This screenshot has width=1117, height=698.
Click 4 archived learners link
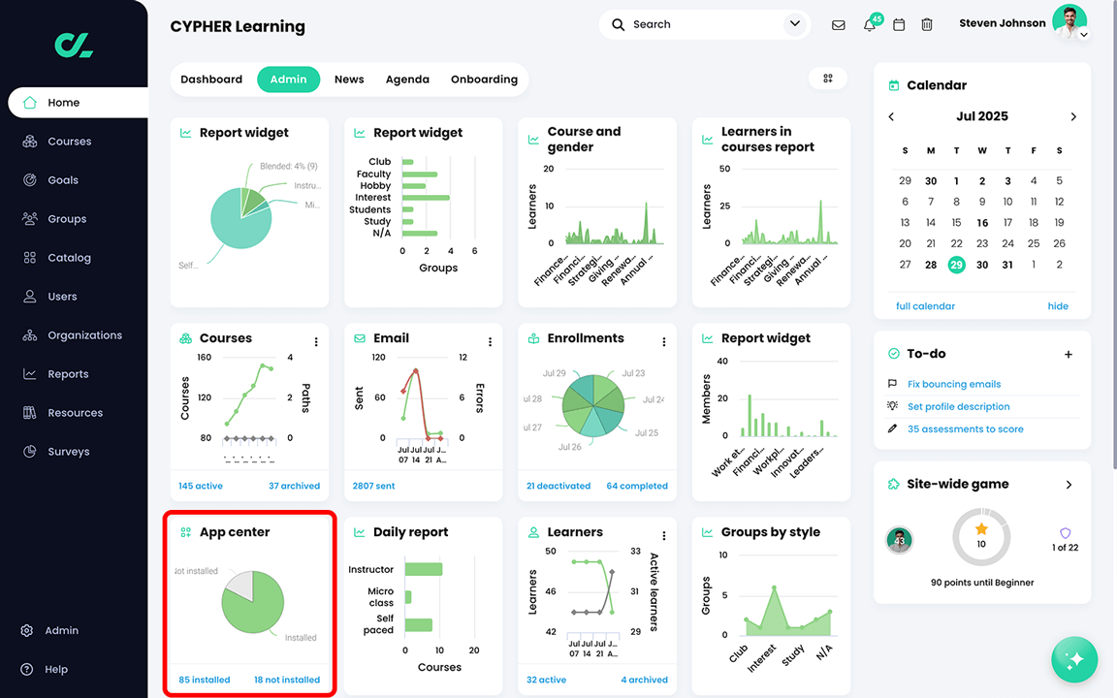[x=644, y=680]
